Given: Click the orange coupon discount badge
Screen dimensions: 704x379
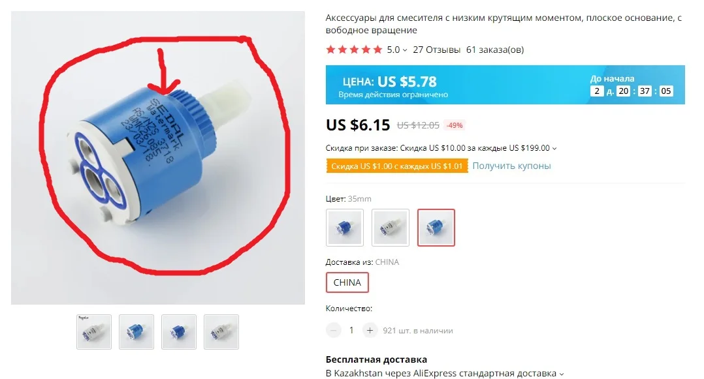Looking at the screenshot, I should point(397,166).
